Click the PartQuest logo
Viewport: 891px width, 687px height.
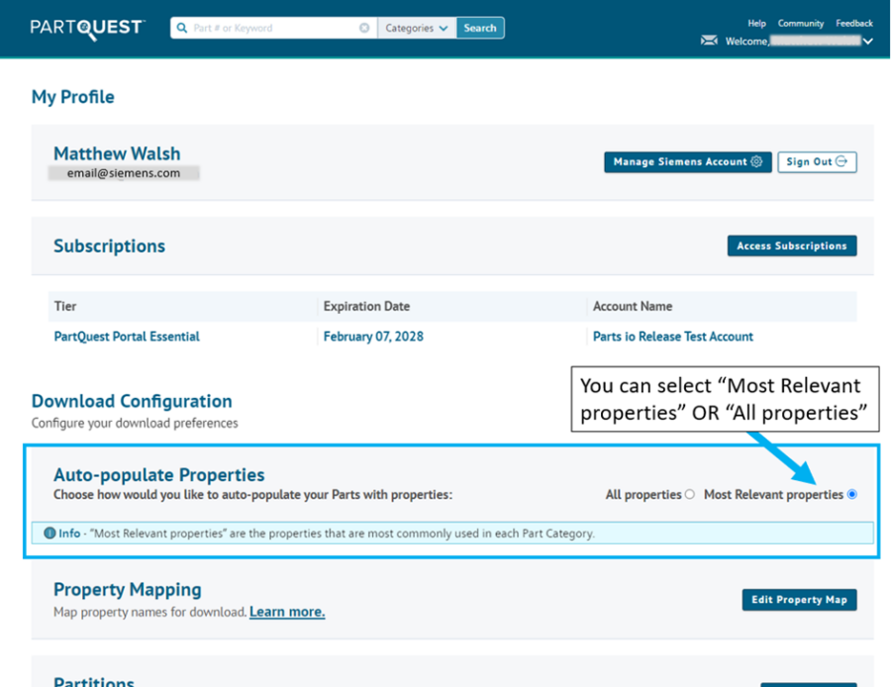[84, 29]
